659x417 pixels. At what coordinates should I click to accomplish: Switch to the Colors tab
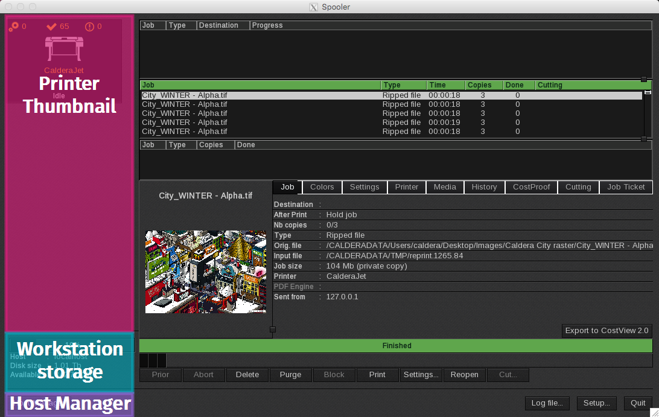click(322, 187)
